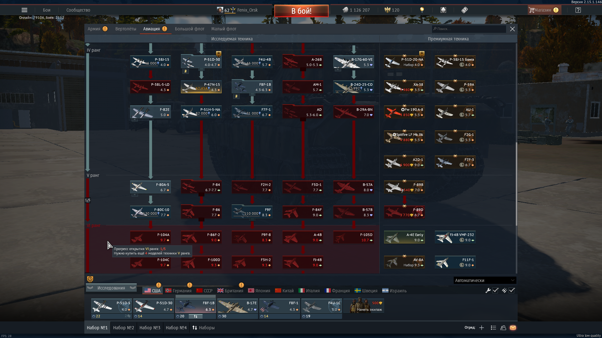Open the help question mark icon

pyautogui.click(x=578, y=10)
